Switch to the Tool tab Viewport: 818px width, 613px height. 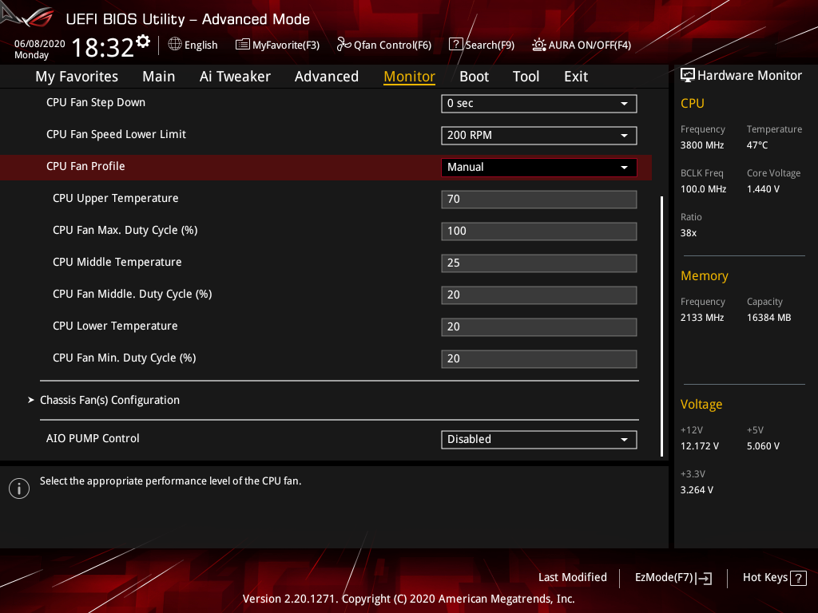(526, 77)
